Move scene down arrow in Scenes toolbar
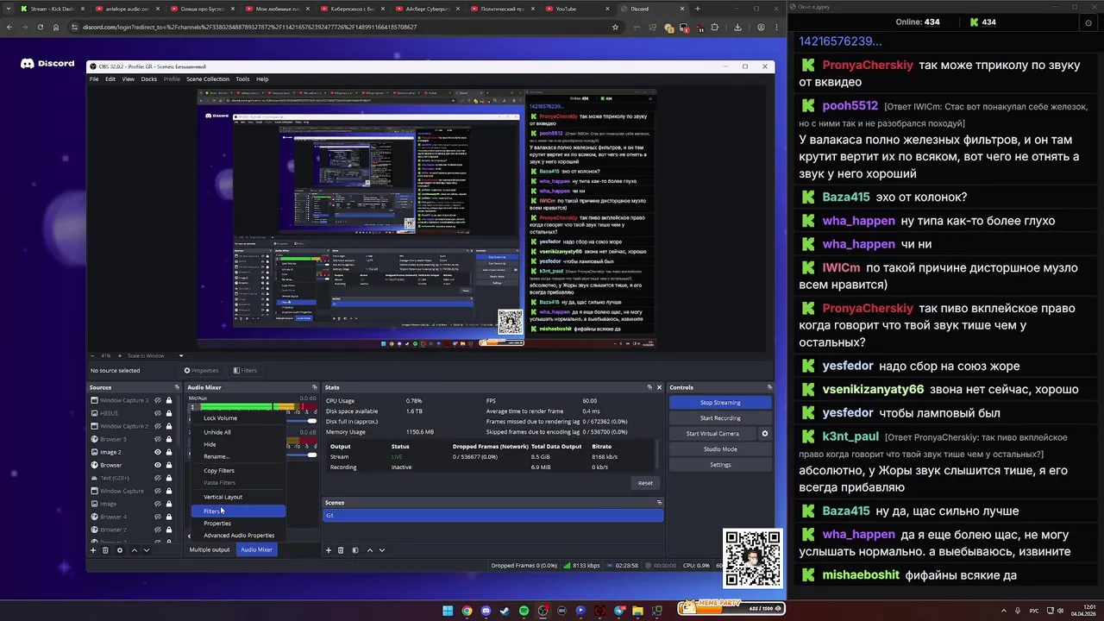This screenshot has height=621, width=1104. pos(382,550)
